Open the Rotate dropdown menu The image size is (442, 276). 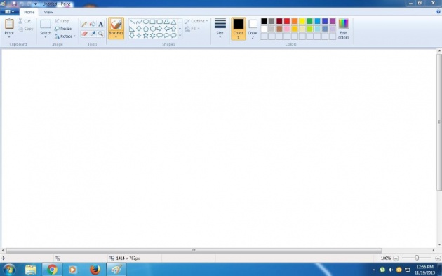[65, 36]
